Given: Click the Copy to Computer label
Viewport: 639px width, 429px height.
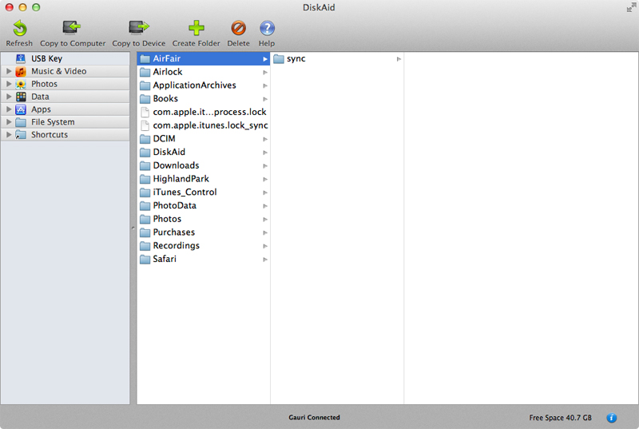Looking at the screenshot, I should [x=73, y=43].
